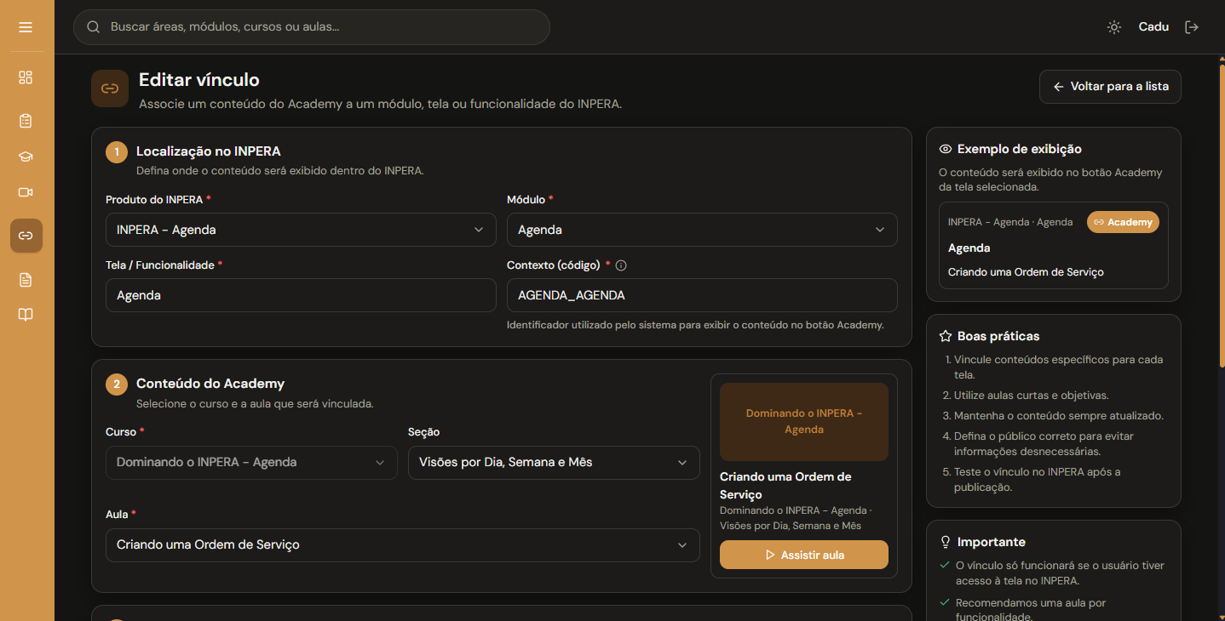
Task: Click the "Localização no INPERA" section heading
Action: coord(209,151)
